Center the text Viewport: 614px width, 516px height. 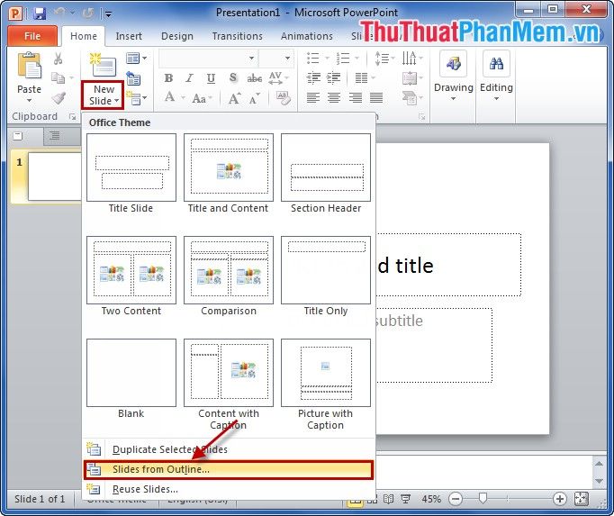[334, 97]
